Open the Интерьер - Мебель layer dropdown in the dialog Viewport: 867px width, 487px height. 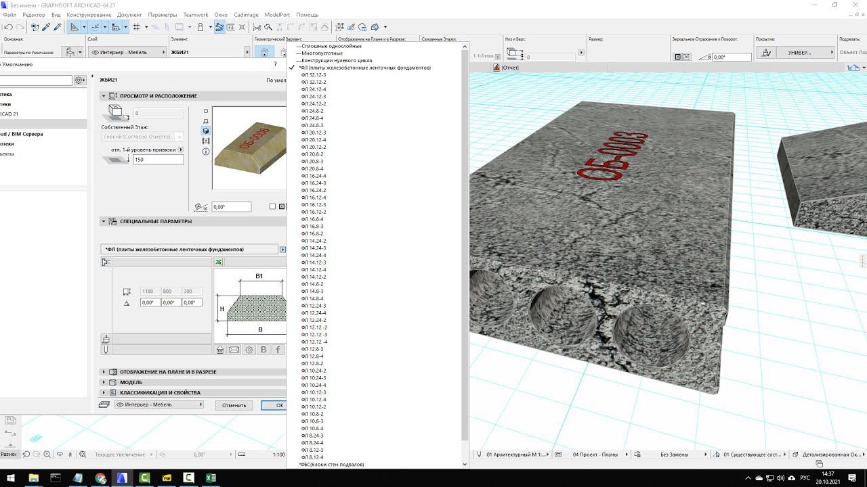tap(159, 404)
